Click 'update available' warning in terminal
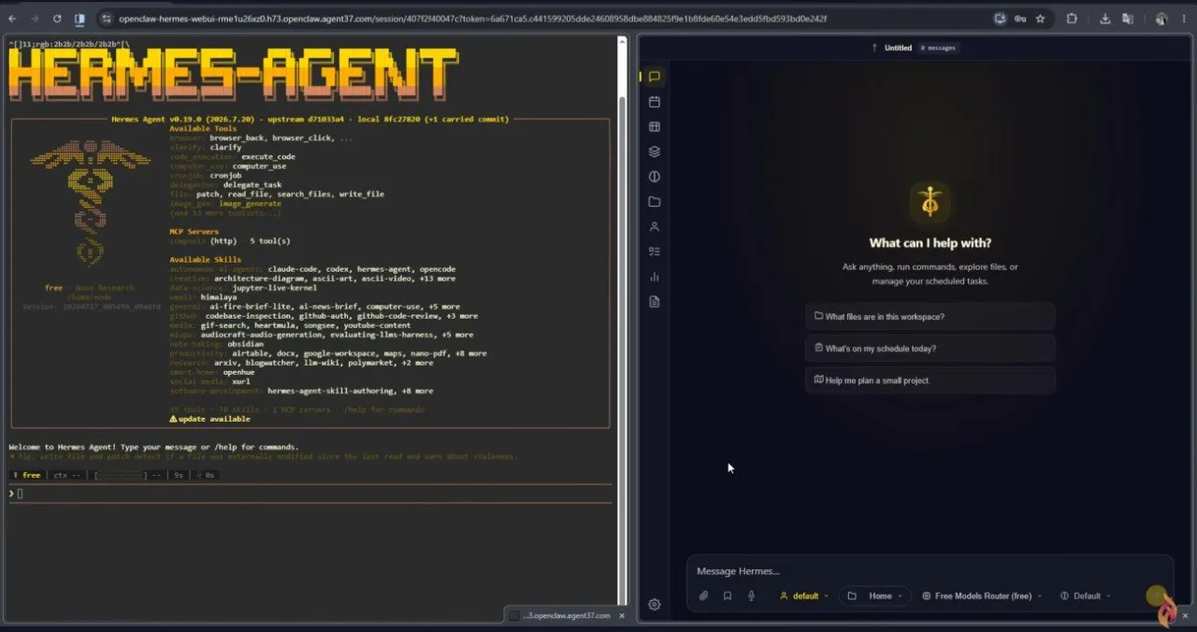 pos(209,419)
